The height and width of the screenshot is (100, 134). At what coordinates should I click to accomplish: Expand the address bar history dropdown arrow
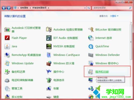(x=85, y=8)
